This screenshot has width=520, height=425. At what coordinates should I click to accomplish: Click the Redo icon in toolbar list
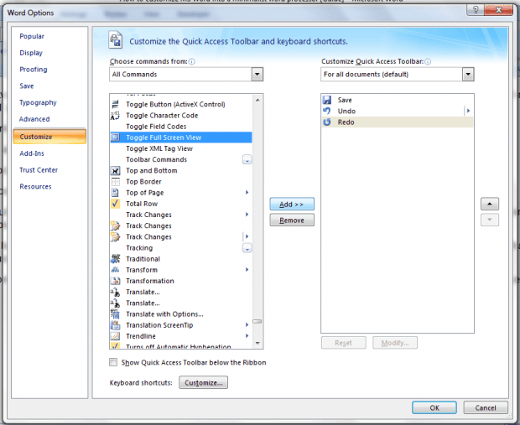click(x=327, y=122)
